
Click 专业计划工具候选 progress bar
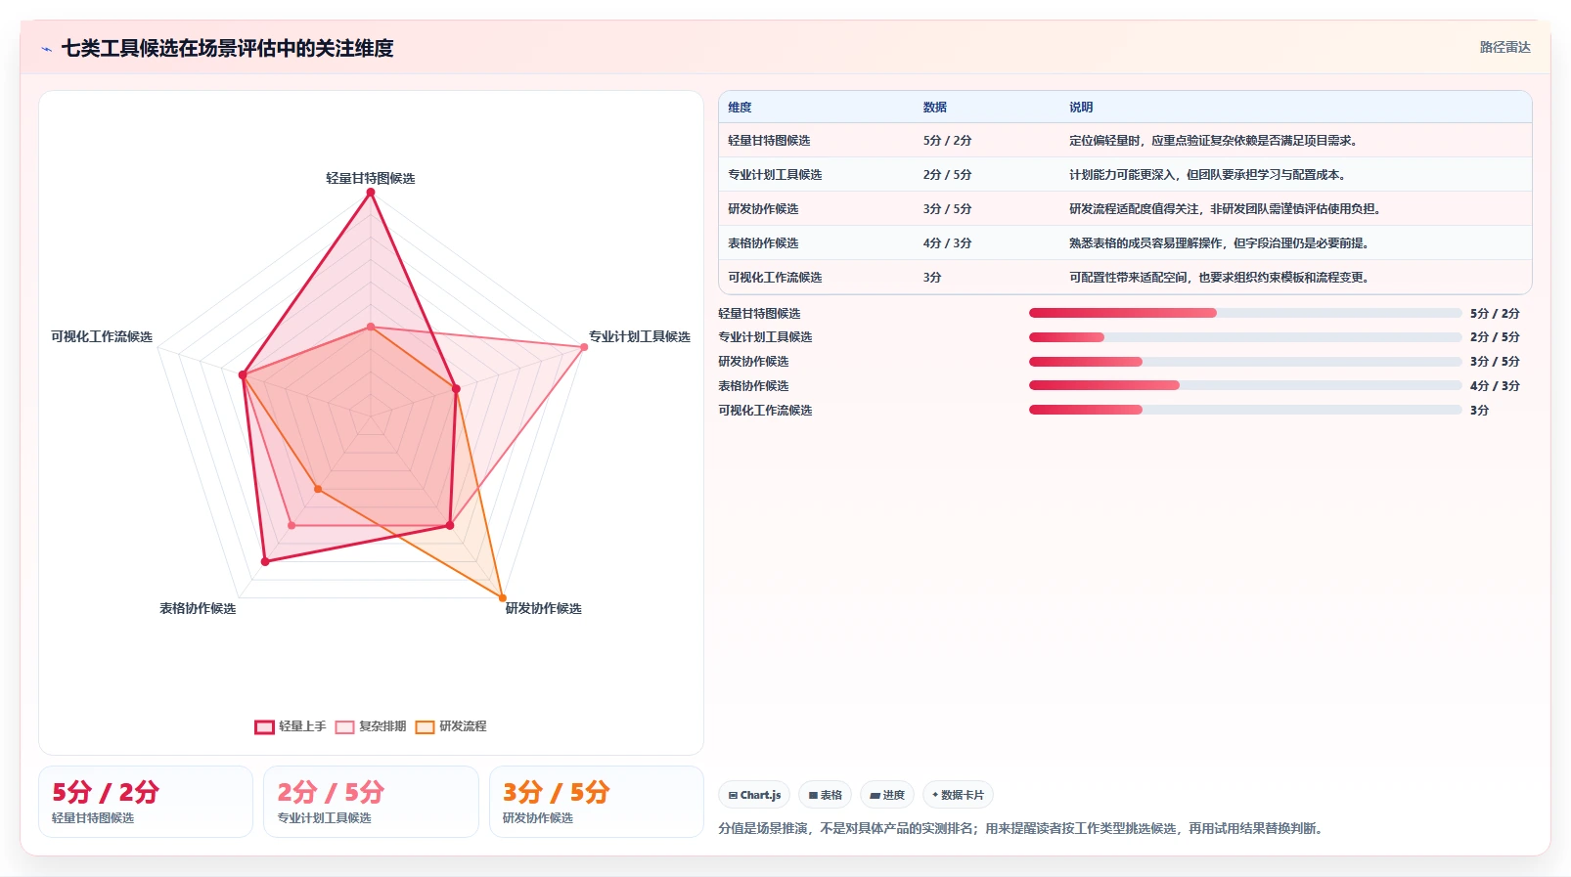pyautogui.click(x=1245, y=337)
